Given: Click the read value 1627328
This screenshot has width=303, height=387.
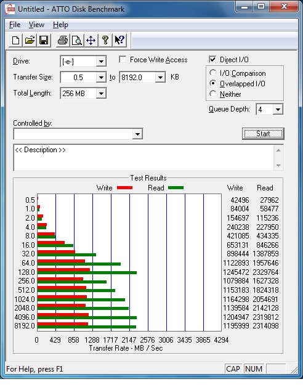Looking at the screenshot, I should coord(266,281).
